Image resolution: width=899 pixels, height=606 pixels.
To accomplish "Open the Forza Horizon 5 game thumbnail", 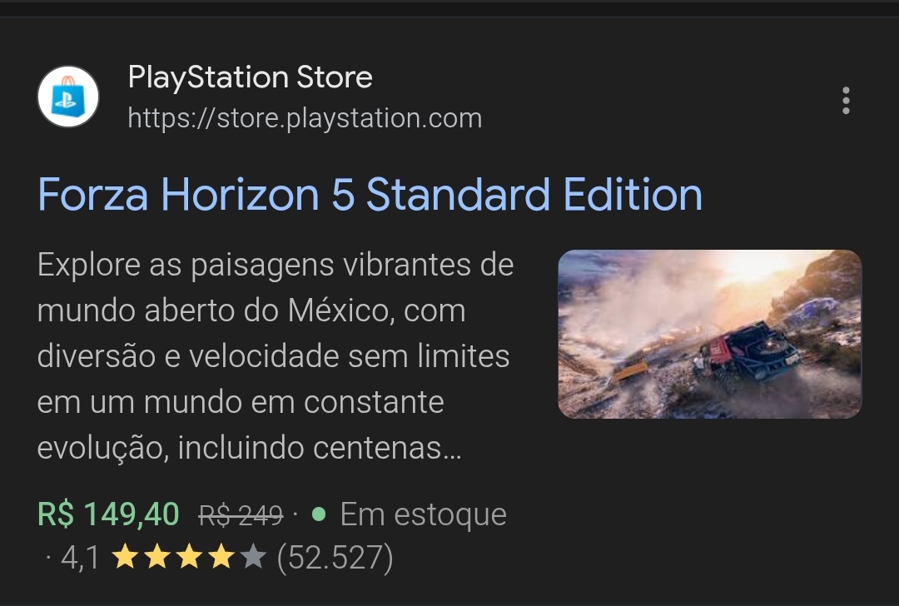I will [709, 334].
